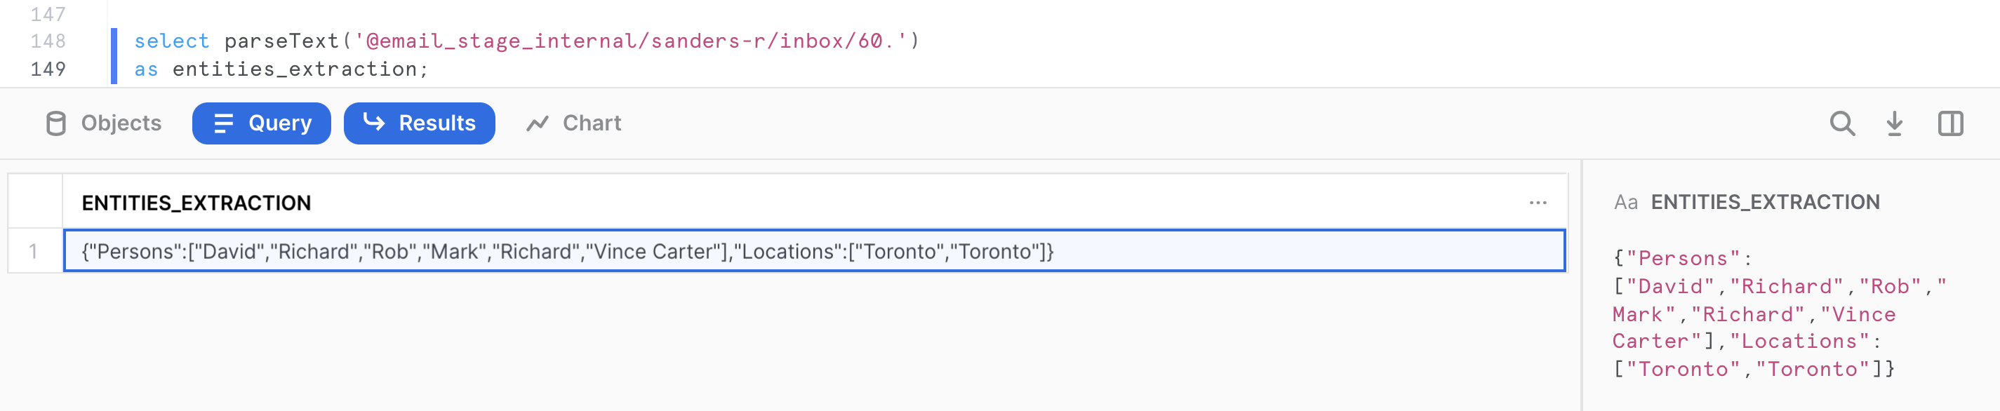Screen dimensions: 2000x411
Task: Click the Objects database cylinder icon
Action: click(56, 123)
